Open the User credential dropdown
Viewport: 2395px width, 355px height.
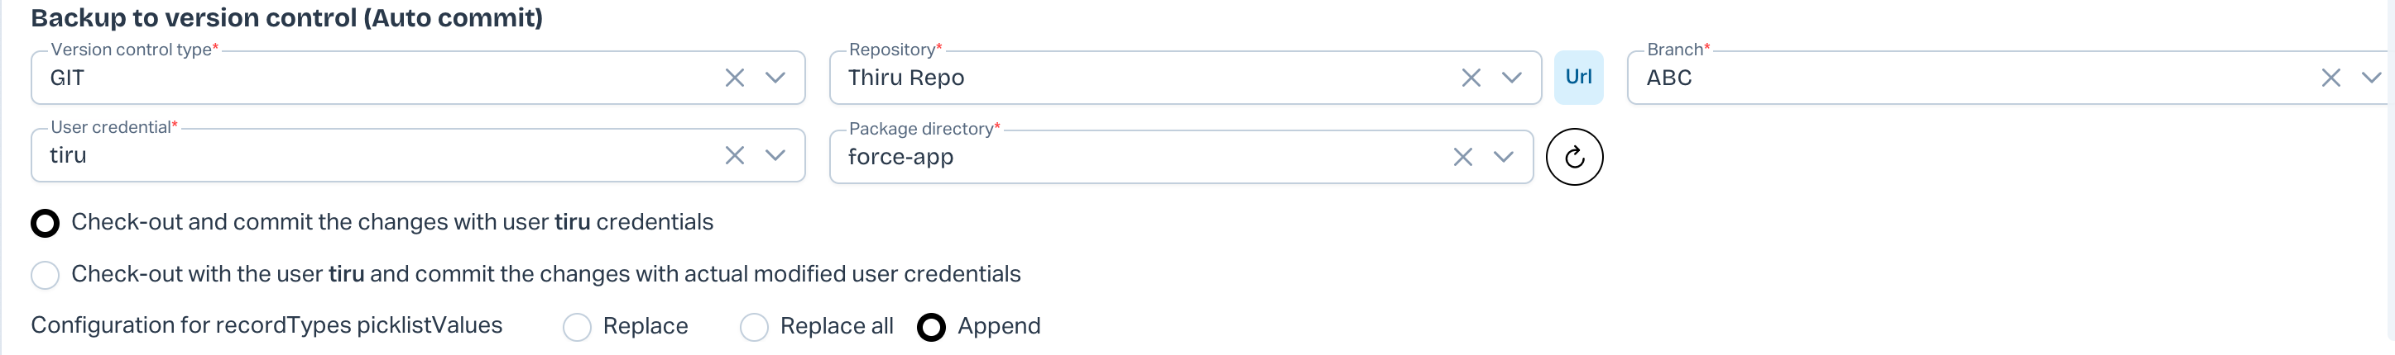[775, 156]
